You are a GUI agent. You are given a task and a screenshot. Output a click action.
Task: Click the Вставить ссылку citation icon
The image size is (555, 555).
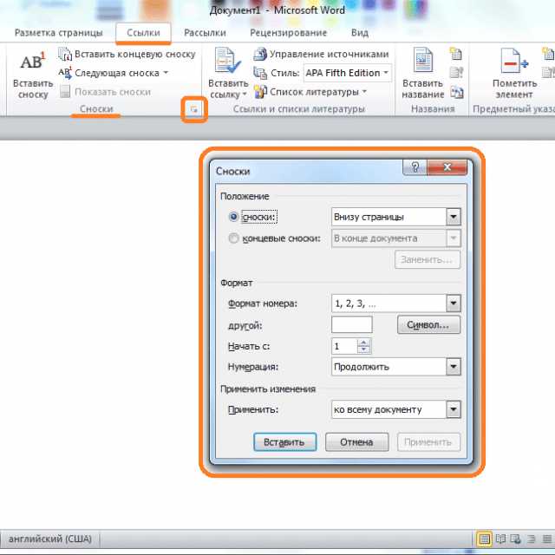click(x=227, y=61)
